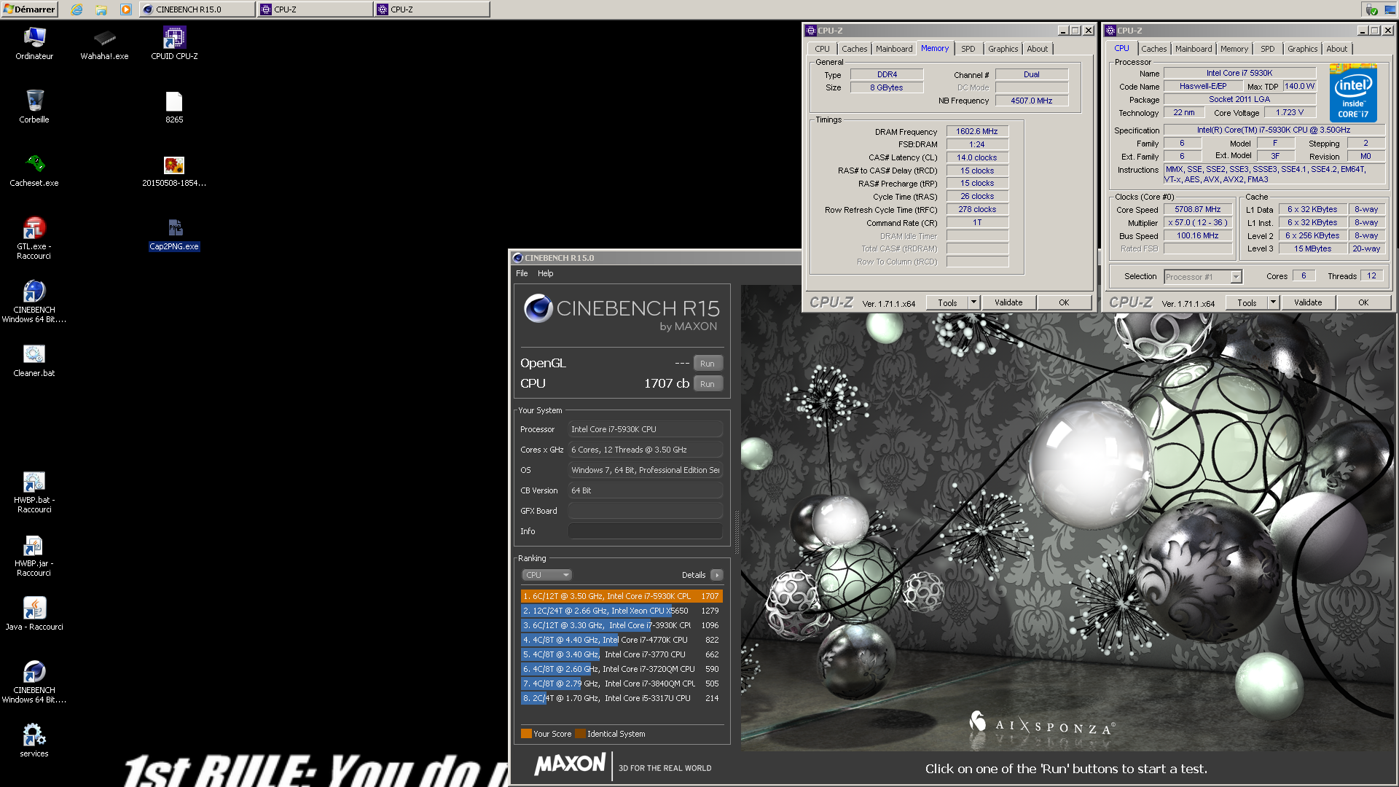
Task: Run the OpenGL benchmark test
Action: click(708, 364)
